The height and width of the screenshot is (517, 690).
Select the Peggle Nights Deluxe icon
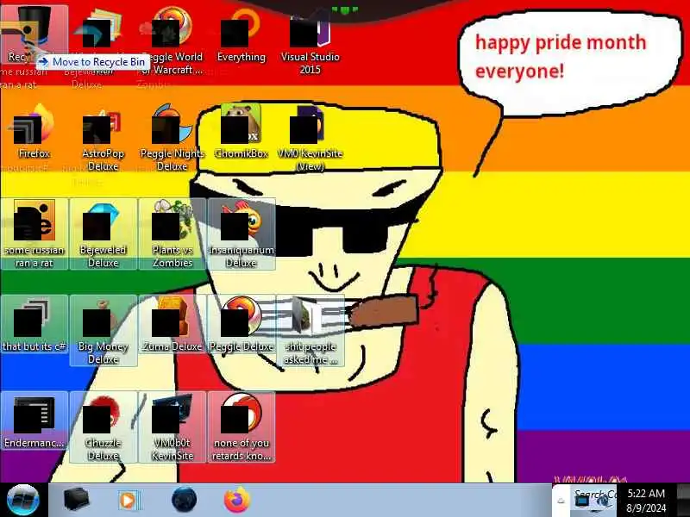coord(172,139)
